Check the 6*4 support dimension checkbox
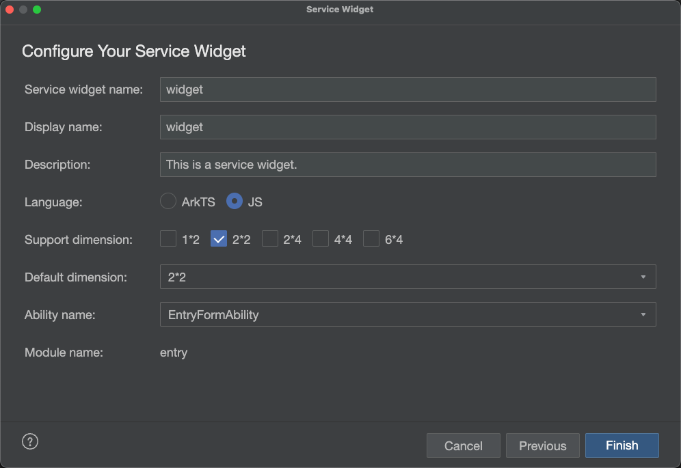This screenshot has height=468, width=681. click(371, 238)
